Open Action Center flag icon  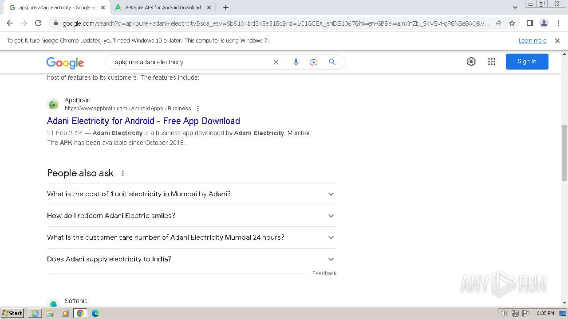pyautogui.click(x=525, y=313)
